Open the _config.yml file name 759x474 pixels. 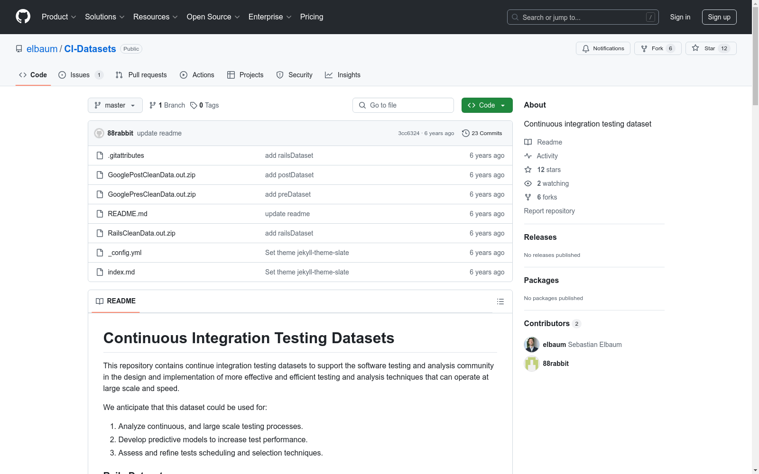point(125,253)
